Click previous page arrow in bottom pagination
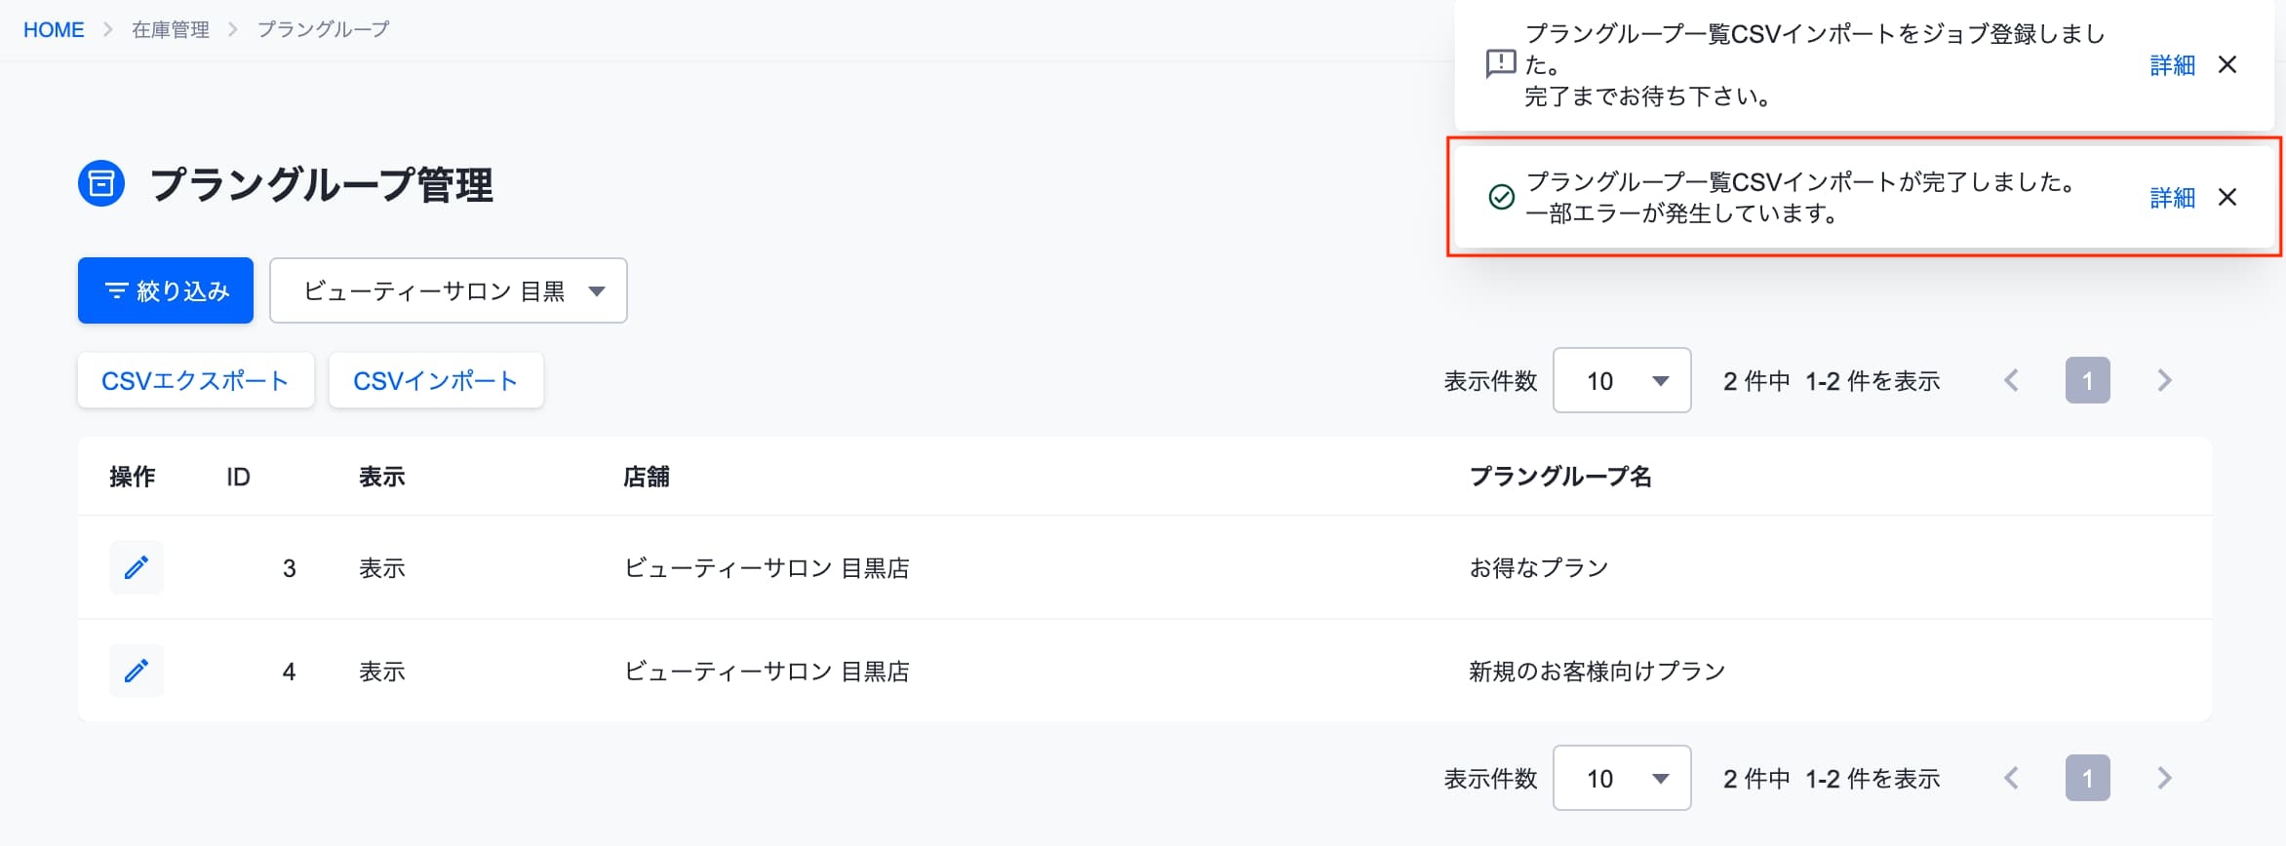Screen dimensions: 2286x846 tap(2011, 778)
